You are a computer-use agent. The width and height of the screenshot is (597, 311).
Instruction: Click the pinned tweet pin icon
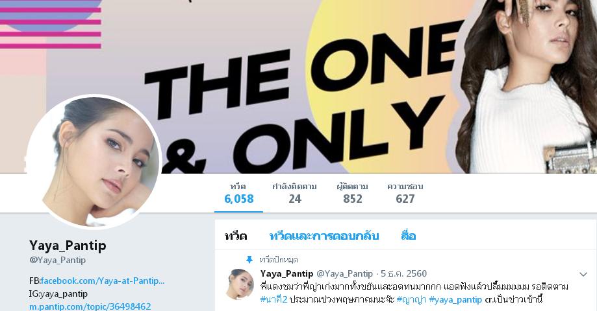249,260
